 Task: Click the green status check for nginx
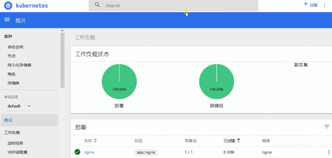tap(77, 152)
